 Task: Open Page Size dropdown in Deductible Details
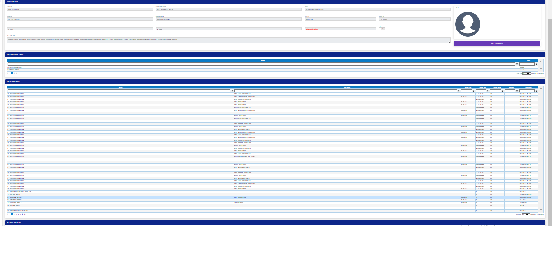pos(526,214)
